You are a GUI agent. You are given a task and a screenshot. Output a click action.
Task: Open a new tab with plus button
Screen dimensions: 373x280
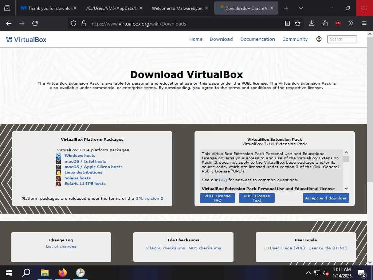(286, 8)
